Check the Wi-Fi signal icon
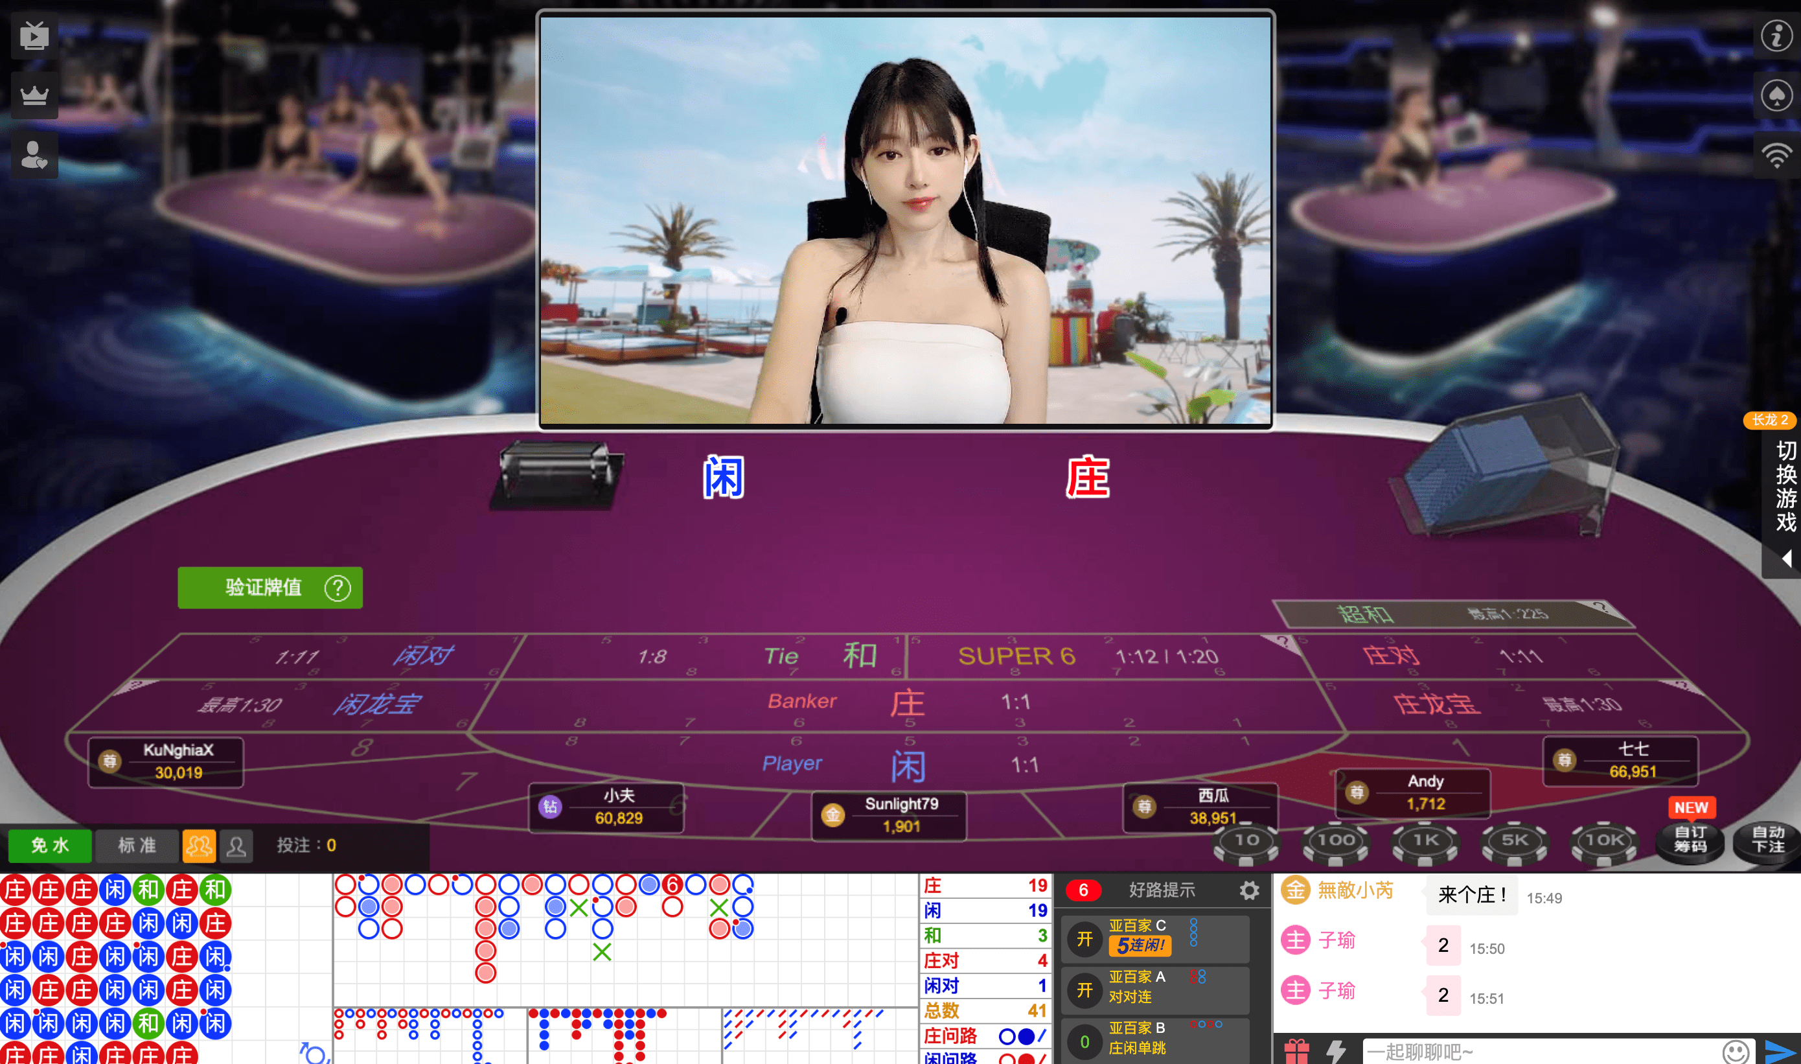 (x=1776, y=155)
